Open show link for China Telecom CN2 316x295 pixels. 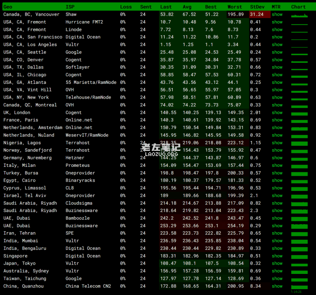click(277, 286)
